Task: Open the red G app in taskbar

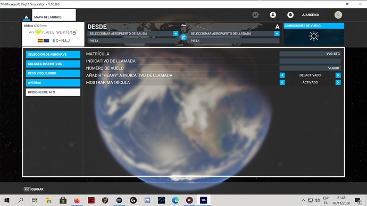Action: tap(91, 200)
